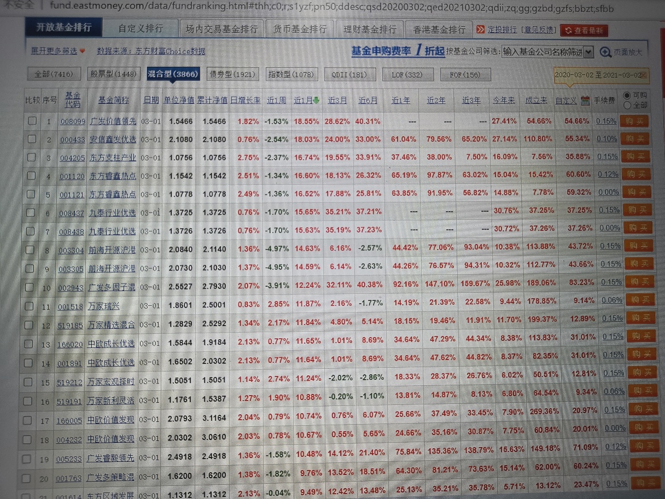Open fund code 008099 link

73,121
